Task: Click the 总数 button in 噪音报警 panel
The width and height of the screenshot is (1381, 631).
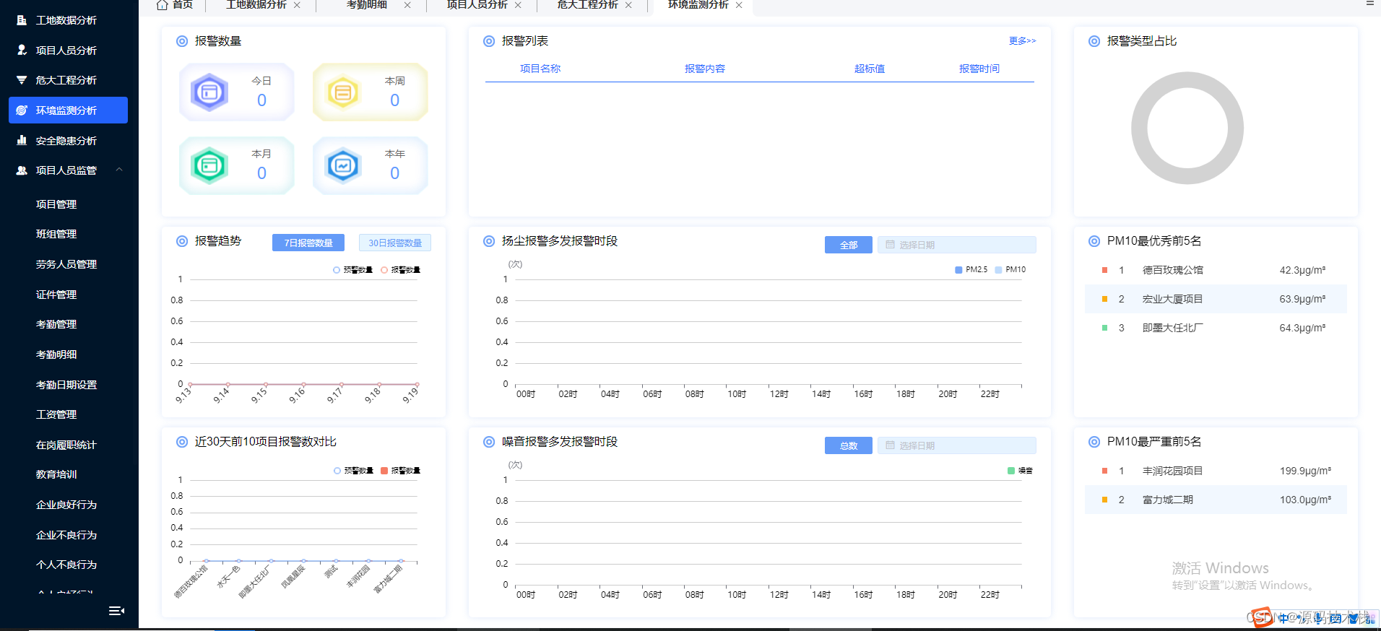Action: tap(849, 445)
